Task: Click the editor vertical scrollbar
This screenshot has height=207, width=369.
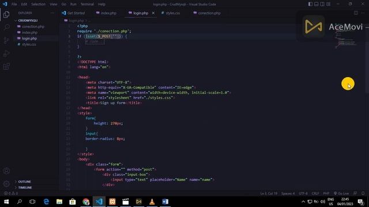Action: (x=367, y=59)
